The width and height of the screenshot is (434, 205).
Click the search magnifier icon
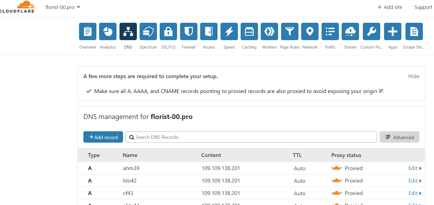point(132,137)
